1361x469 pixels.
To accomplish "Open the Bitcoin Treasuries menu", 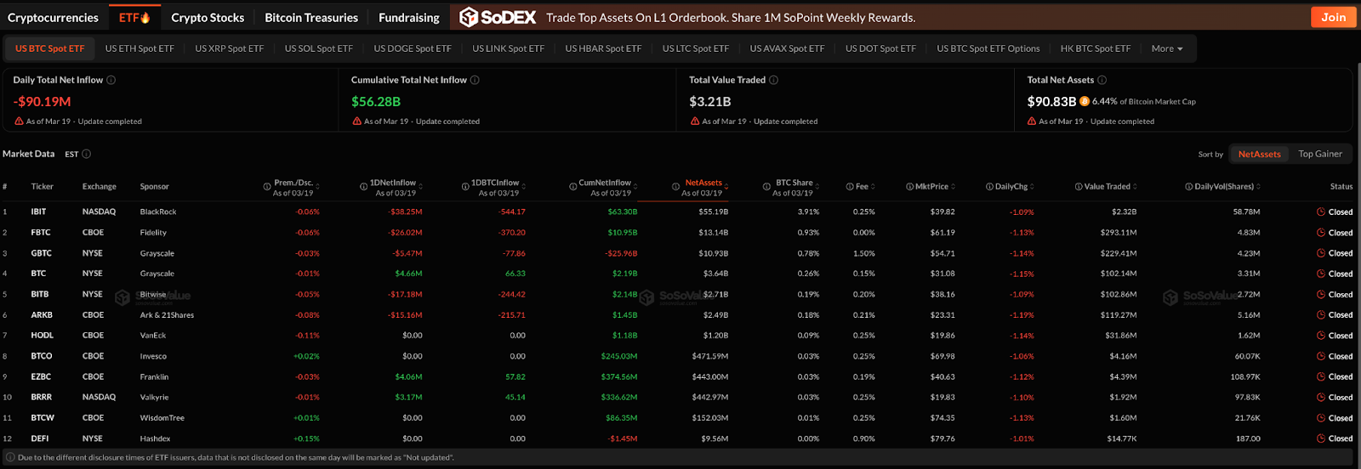I will [x=310, y=17].
